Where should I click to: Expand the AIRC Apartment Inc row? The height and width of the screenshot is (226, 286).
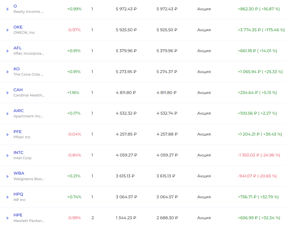coord(8,114)
